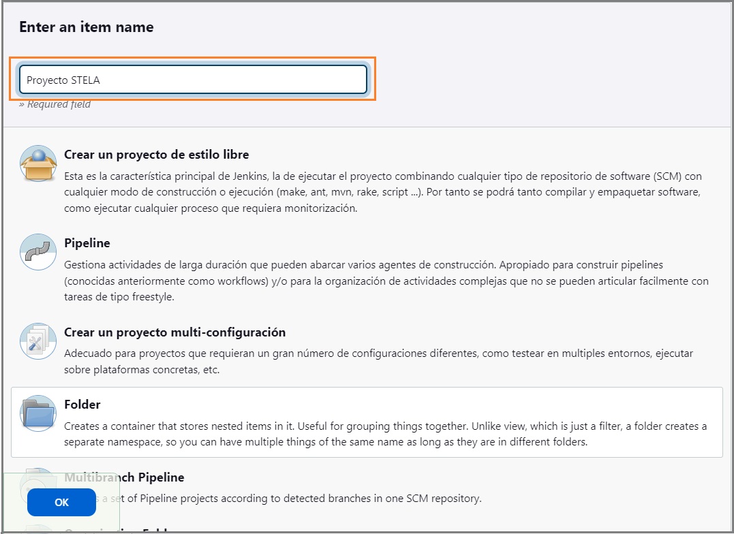Select the Multibranch Pipeline title
Screen dimensions: 734x534
coord(124,477)
